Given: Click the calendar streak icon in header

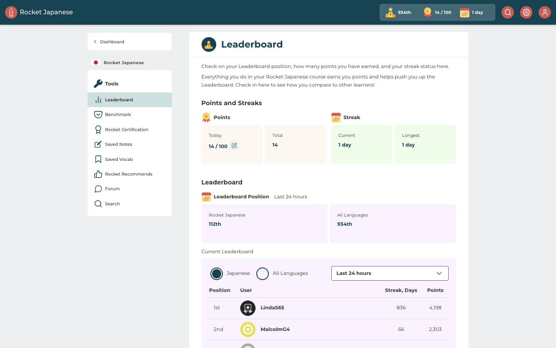Looking at the screenshot, I should [464, 12].
